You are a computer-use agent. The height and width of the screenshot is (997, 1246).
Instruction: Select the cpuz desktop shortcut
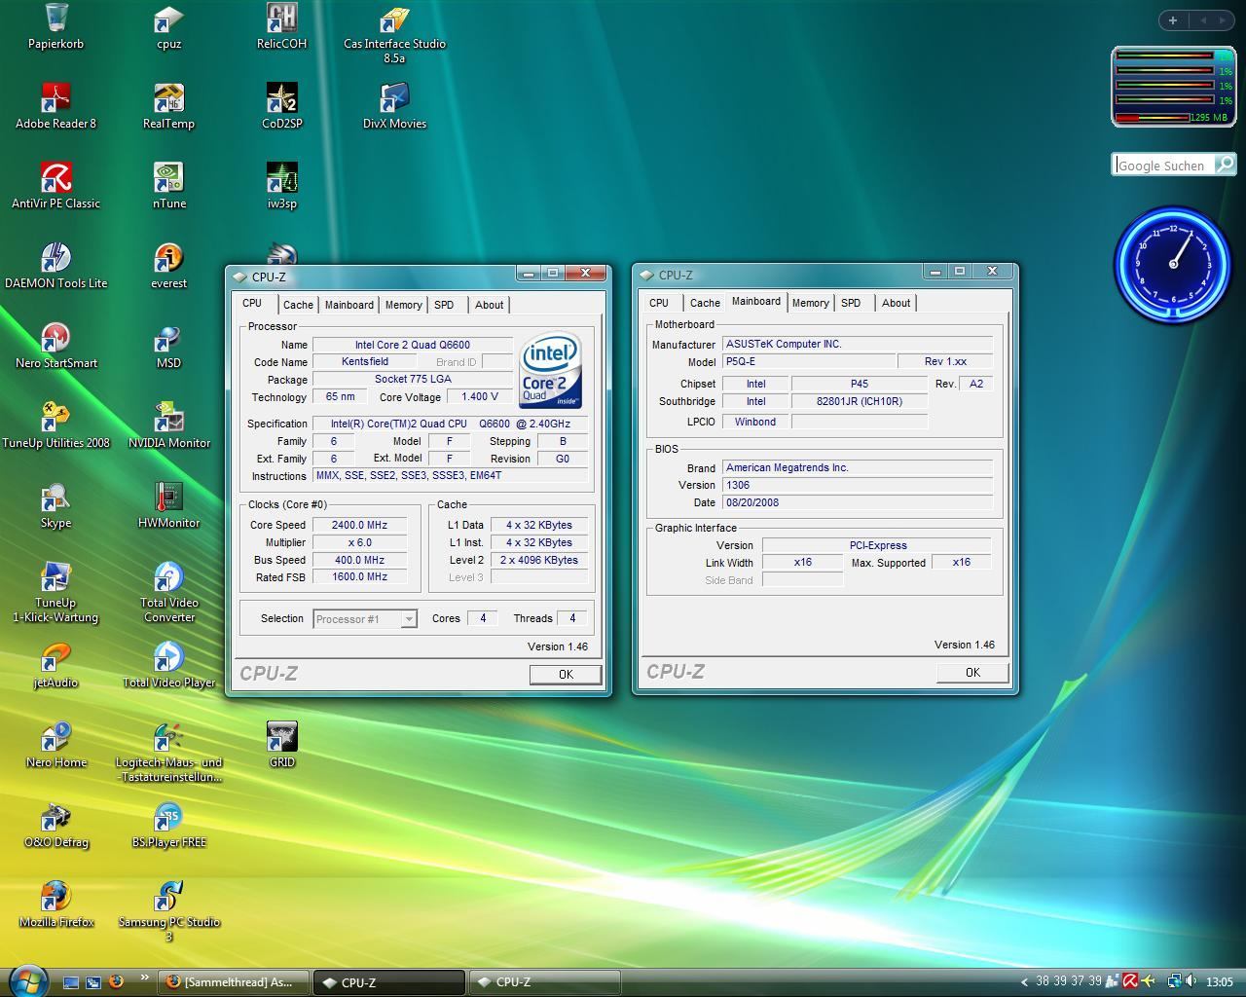coord(168,26)
